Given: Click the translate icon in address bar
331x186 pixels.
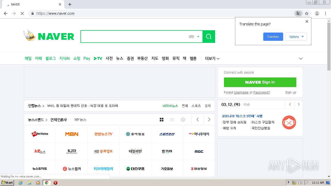Looking at the screenshot, I should pyautogui.click(x=298, y=13).
